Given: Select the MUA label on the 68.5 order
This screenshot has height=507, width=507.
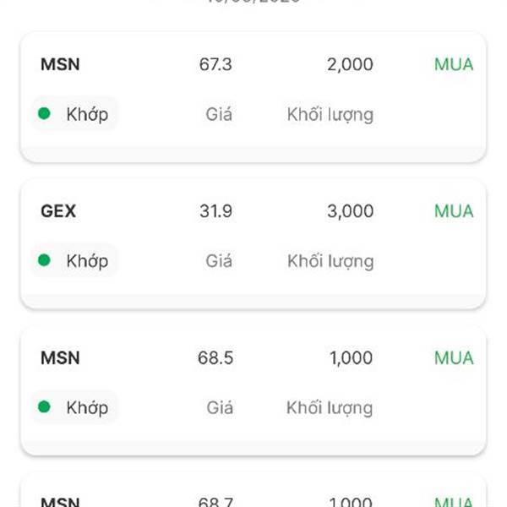Looking at the screenshot, I should click(x=454, y=358).
